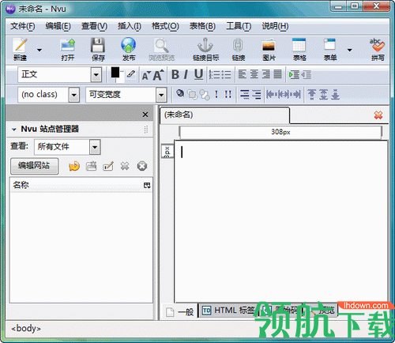Click the double exclamation strong emphasis icon

click(228, 94)
